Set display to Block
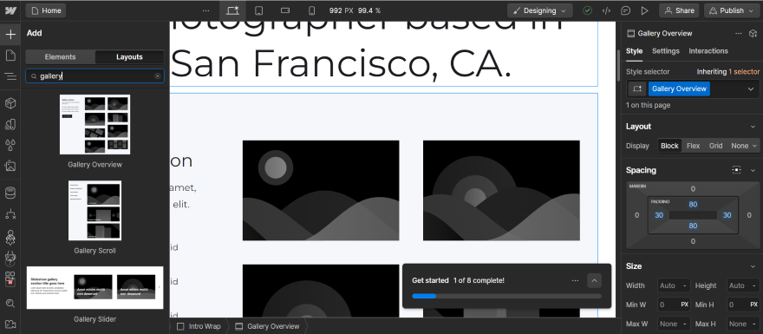Viewport: 763px width, 334px height. pos(669,146)
